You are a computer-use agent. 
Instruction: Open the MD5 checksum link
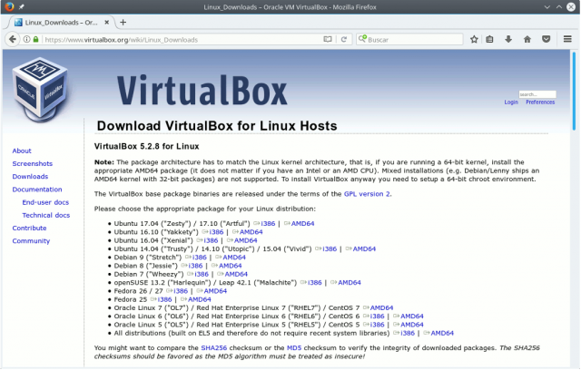(294, 348)
